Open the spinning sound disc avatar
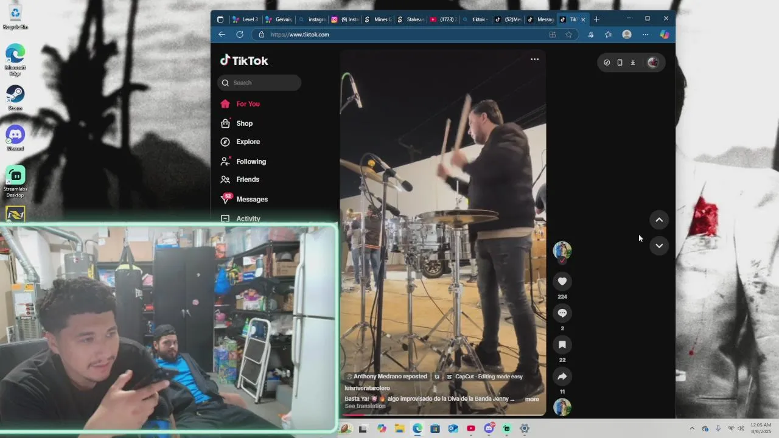 coord(562,407)
